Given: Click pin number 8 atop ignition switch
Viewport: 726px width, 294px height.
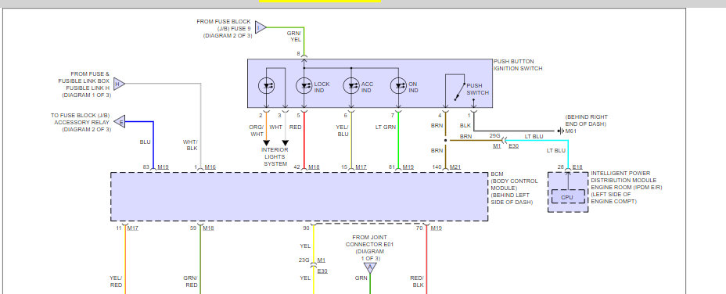Looking at the screenshot, I should tap(299, 54).
